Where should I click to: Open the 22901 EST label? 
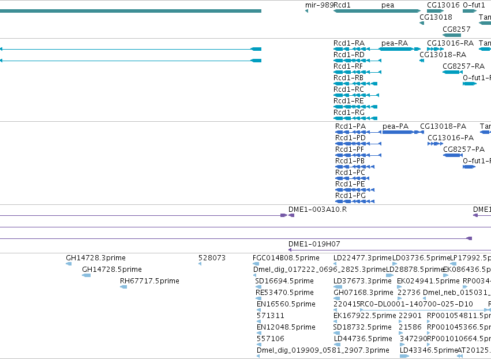[410, 316]
